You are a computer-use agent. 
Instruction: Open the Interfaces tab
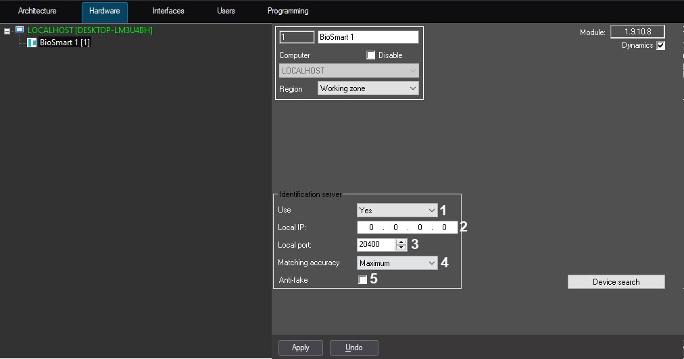[x=168, y=11]
